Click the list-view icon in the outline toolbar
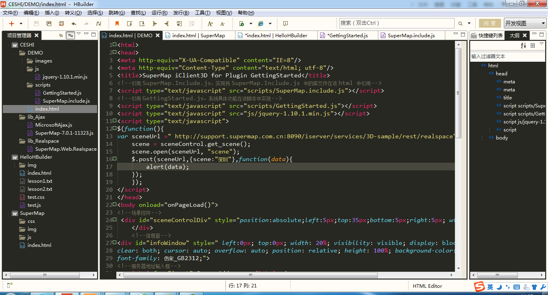The height and width of the screenshot is (295, 548). tap(533, 45)
